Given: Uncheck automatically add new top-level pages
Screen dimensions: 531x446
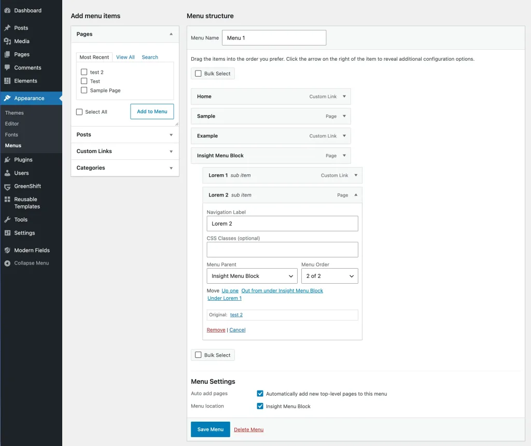Looking at the screenshot, I should tap(260, 394).
